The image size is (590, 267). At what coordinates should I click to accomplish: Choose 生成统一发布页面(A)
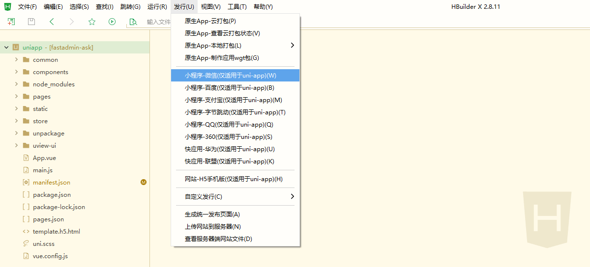pyautogui.click(x=235, y=214)
